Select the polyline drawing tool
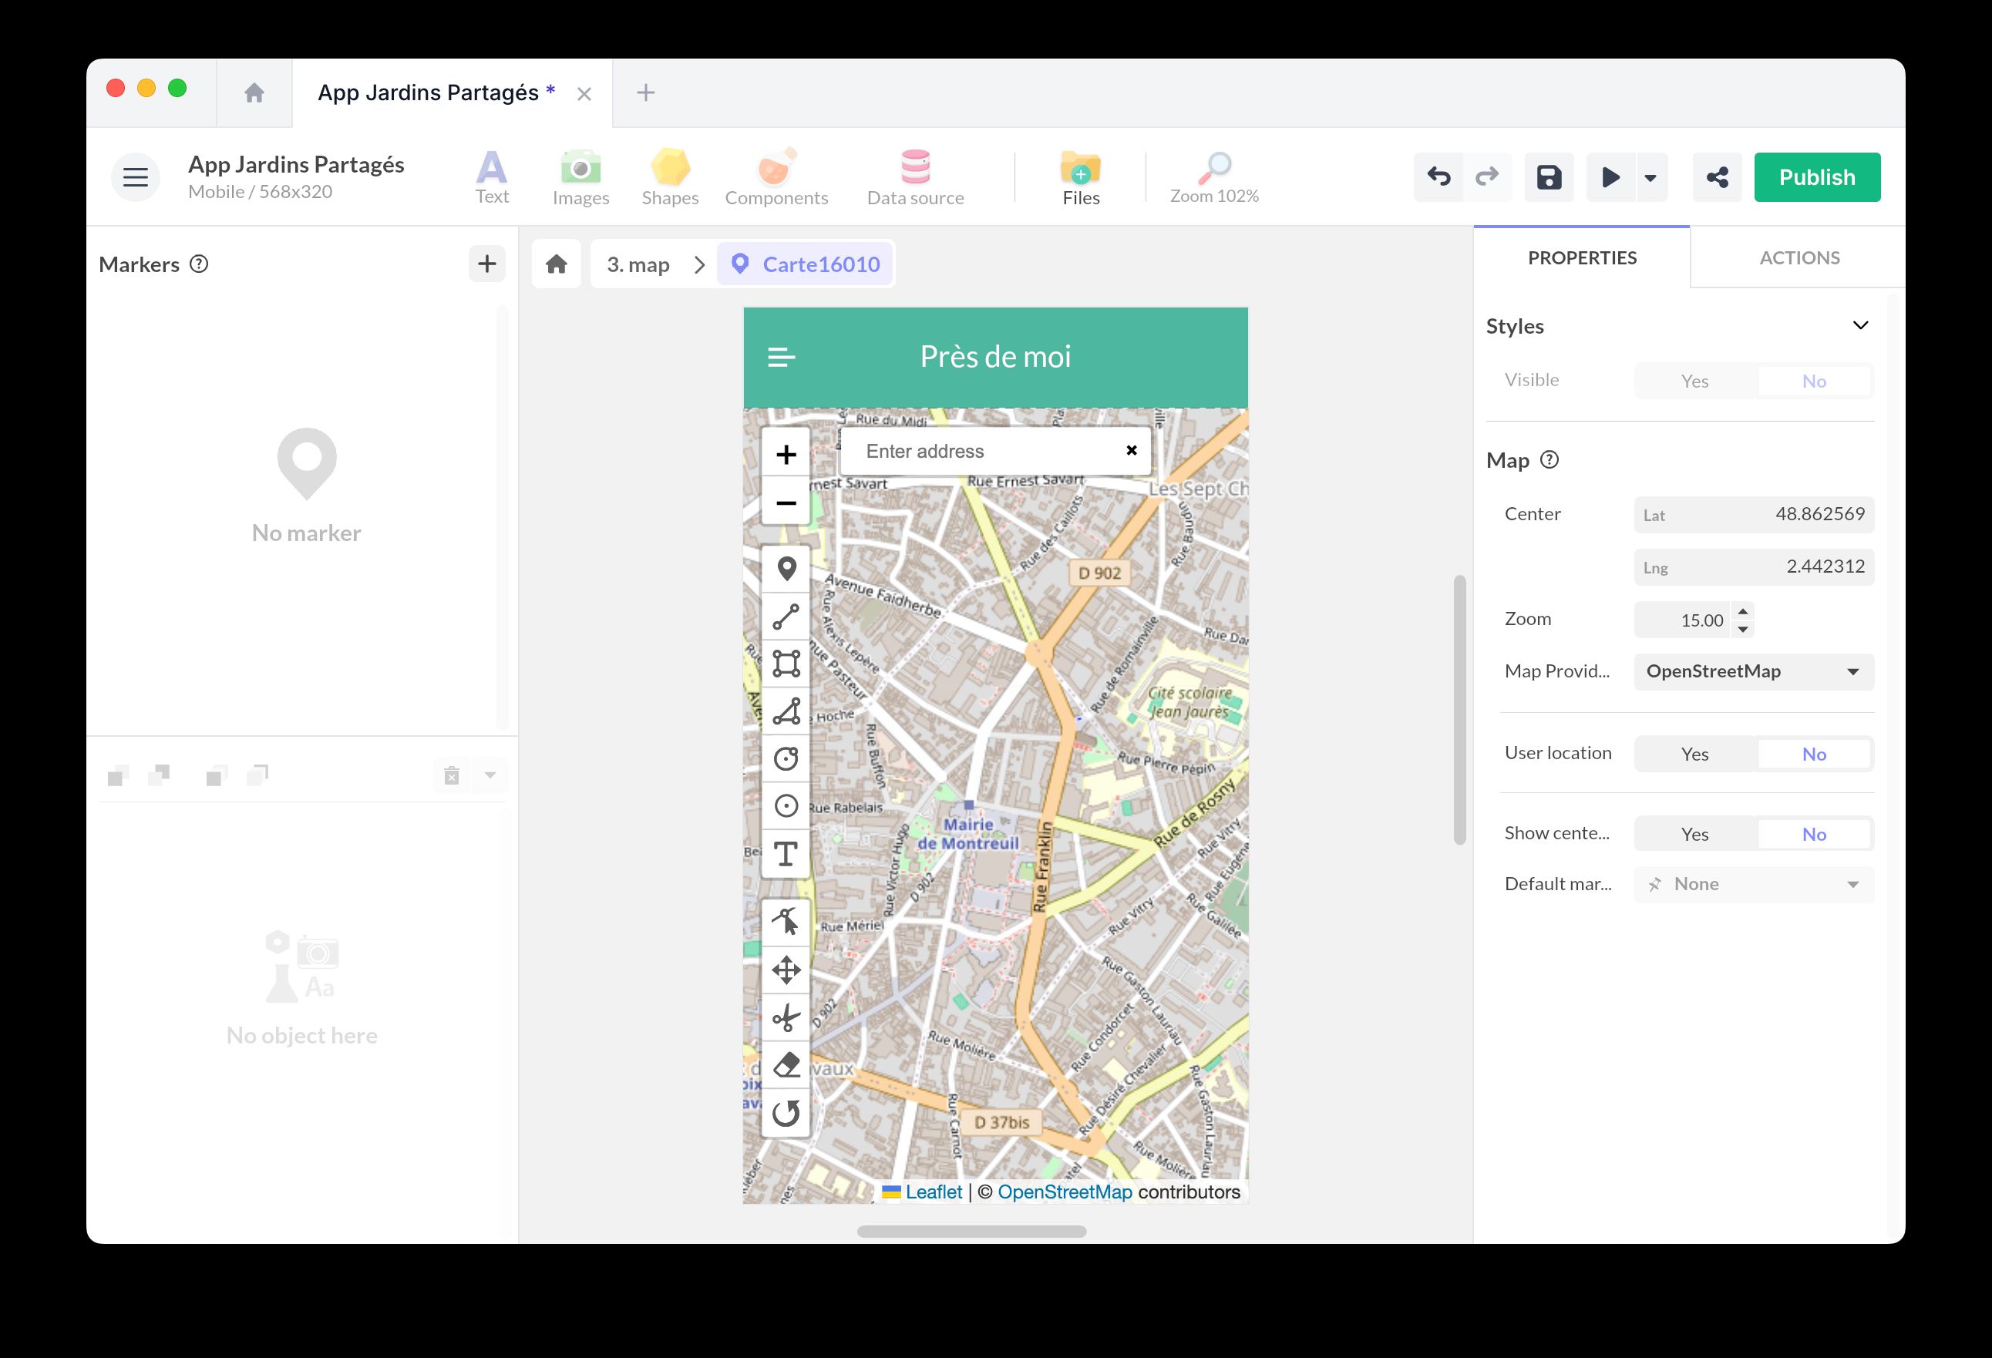Image resolution: width=1992 pixels, height=1358 pixels. [786, 615]
